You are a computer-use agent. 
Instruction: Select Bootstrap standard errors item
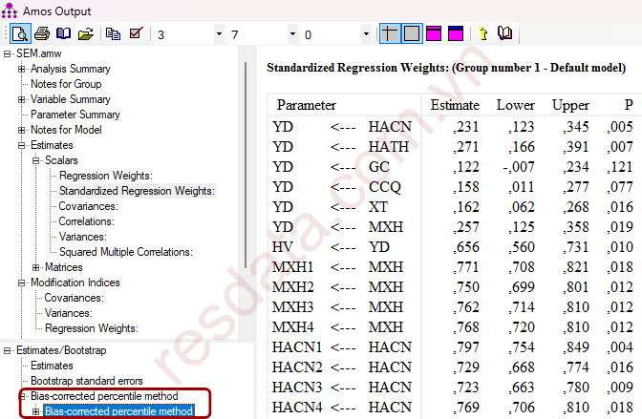(x=82, y=381)
